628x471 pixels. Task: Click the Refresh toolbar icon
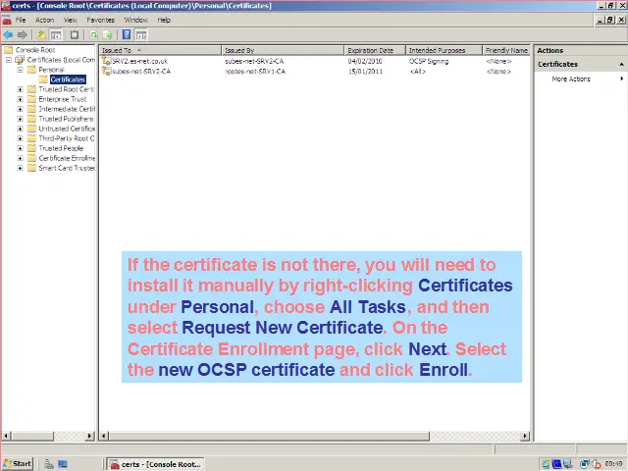[91, 34]
